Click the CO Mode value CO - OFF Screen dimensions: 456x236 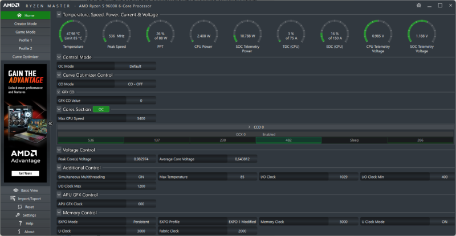135,84
